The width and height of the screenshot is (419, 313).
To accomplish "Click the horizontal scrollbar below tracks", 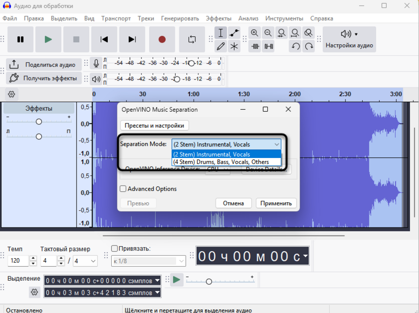I will pos(224,236).
